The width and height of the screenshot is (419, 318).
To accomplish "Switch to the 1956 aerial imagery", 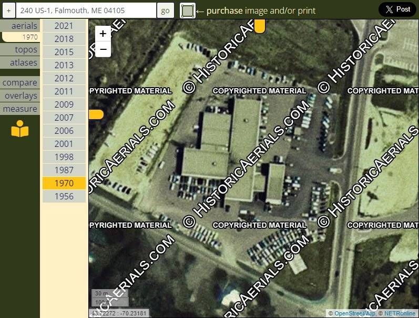I will point(64,196).
